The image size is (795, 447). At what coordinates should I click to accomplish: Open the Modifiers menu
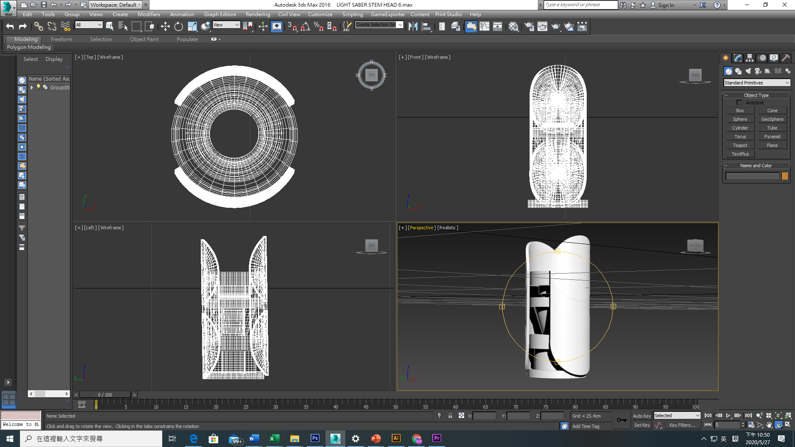[x=149, y=14]
